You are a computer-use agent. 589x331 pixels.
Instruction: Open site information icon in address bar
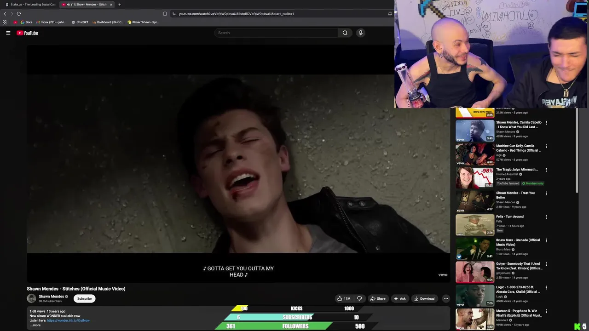point(173,14)
